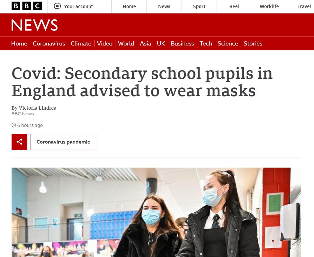This screenshot has height=257, width=314.
Task: Click the white NEWS banner logo
Action: [x=34, y=25]
